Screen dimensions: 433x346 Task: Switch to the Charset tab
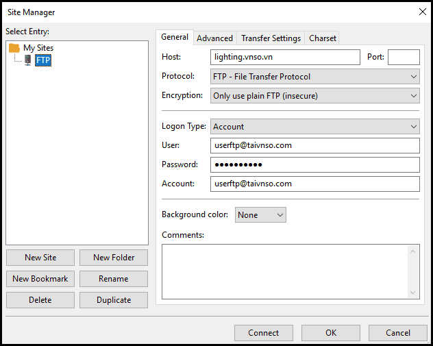point(322,38)
